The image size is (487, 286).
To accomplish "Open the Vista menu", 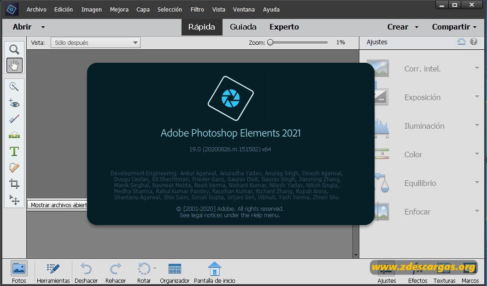I will click(x=219, y=10).
